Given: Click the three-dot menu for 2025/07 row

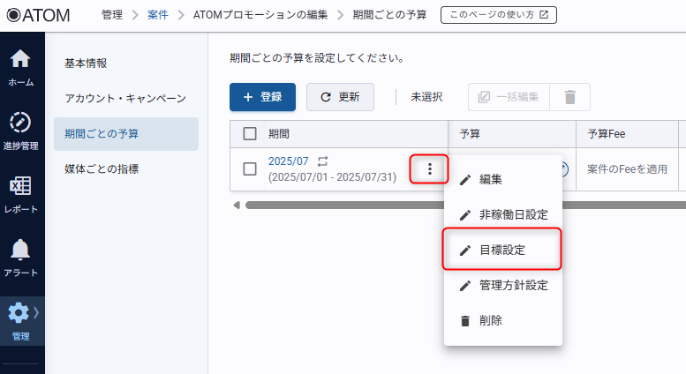Looking at the screenshot, I should (x=429, y=169).
